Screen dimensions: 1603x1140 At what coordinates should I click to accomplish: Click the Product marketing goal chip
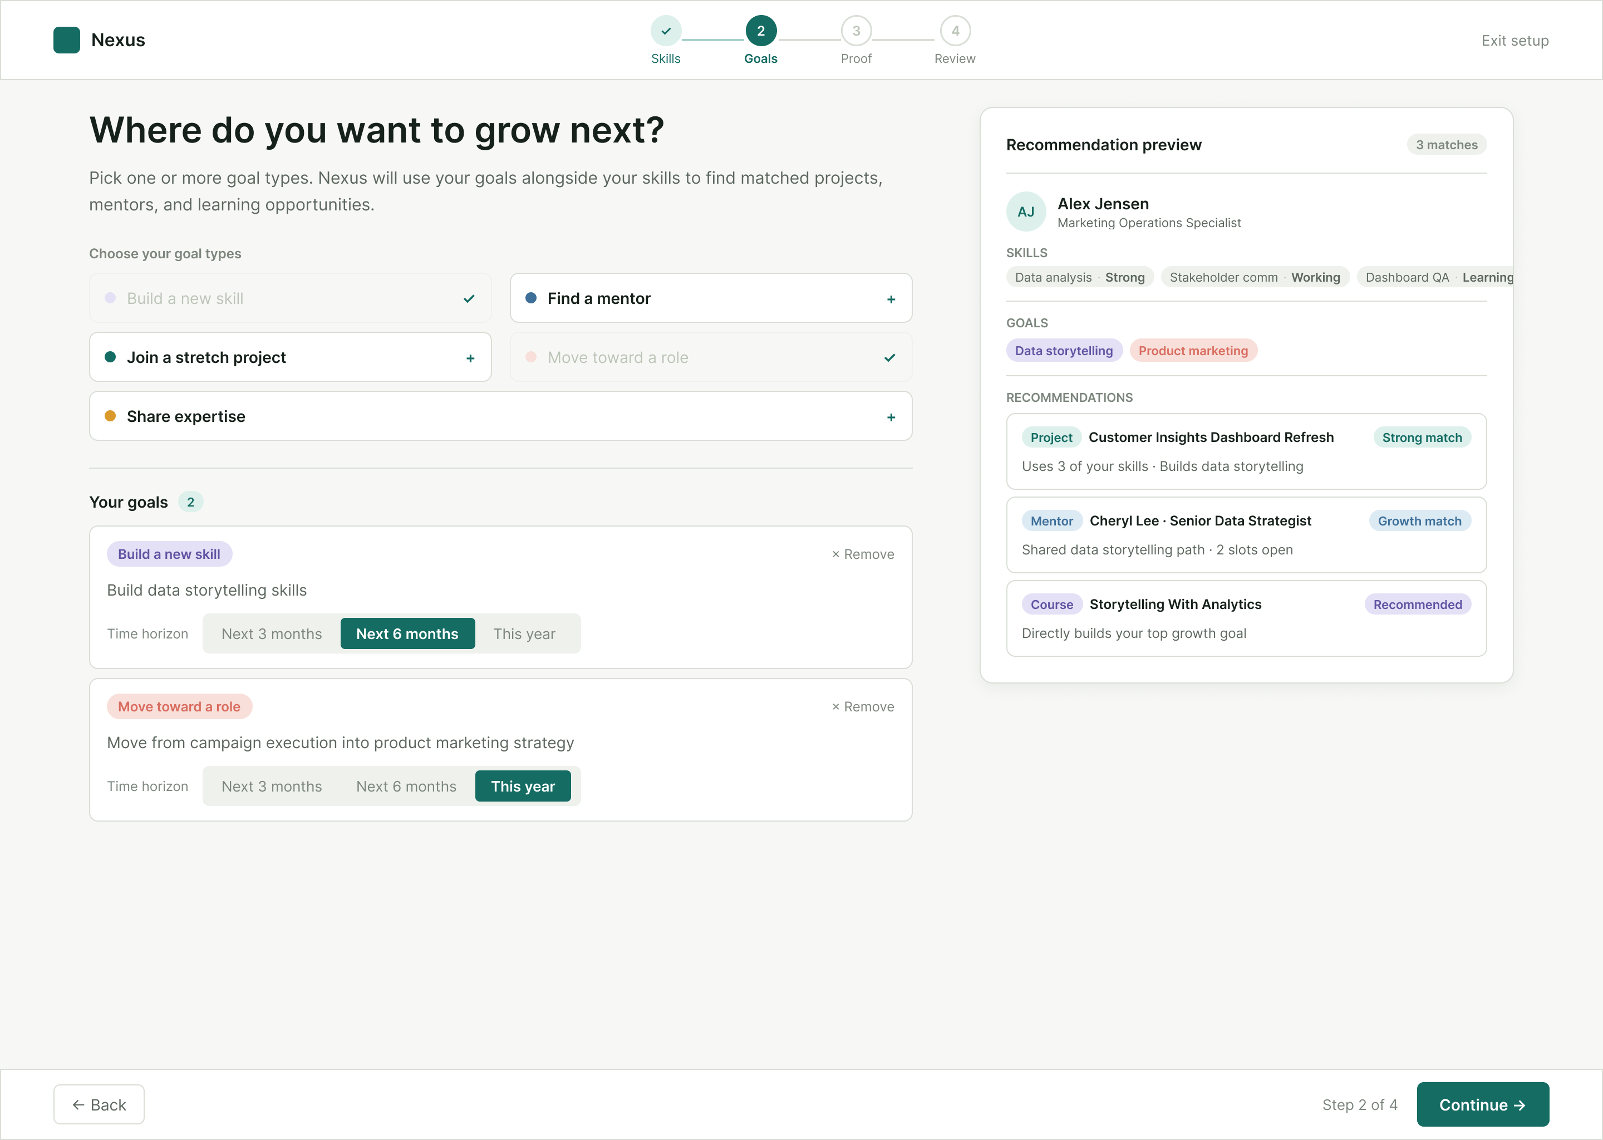click(x=1193, y=350)
